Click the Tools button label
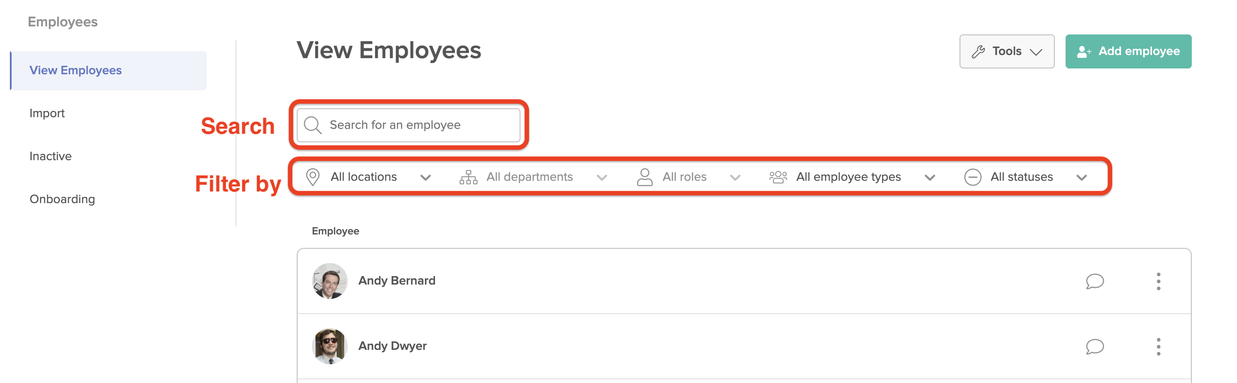 point(1007,51)
